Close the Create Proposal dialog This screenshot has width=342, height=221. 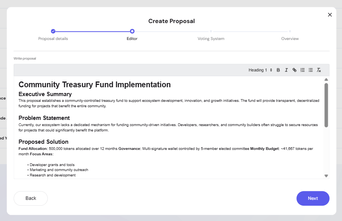click(x=330, y=15)
